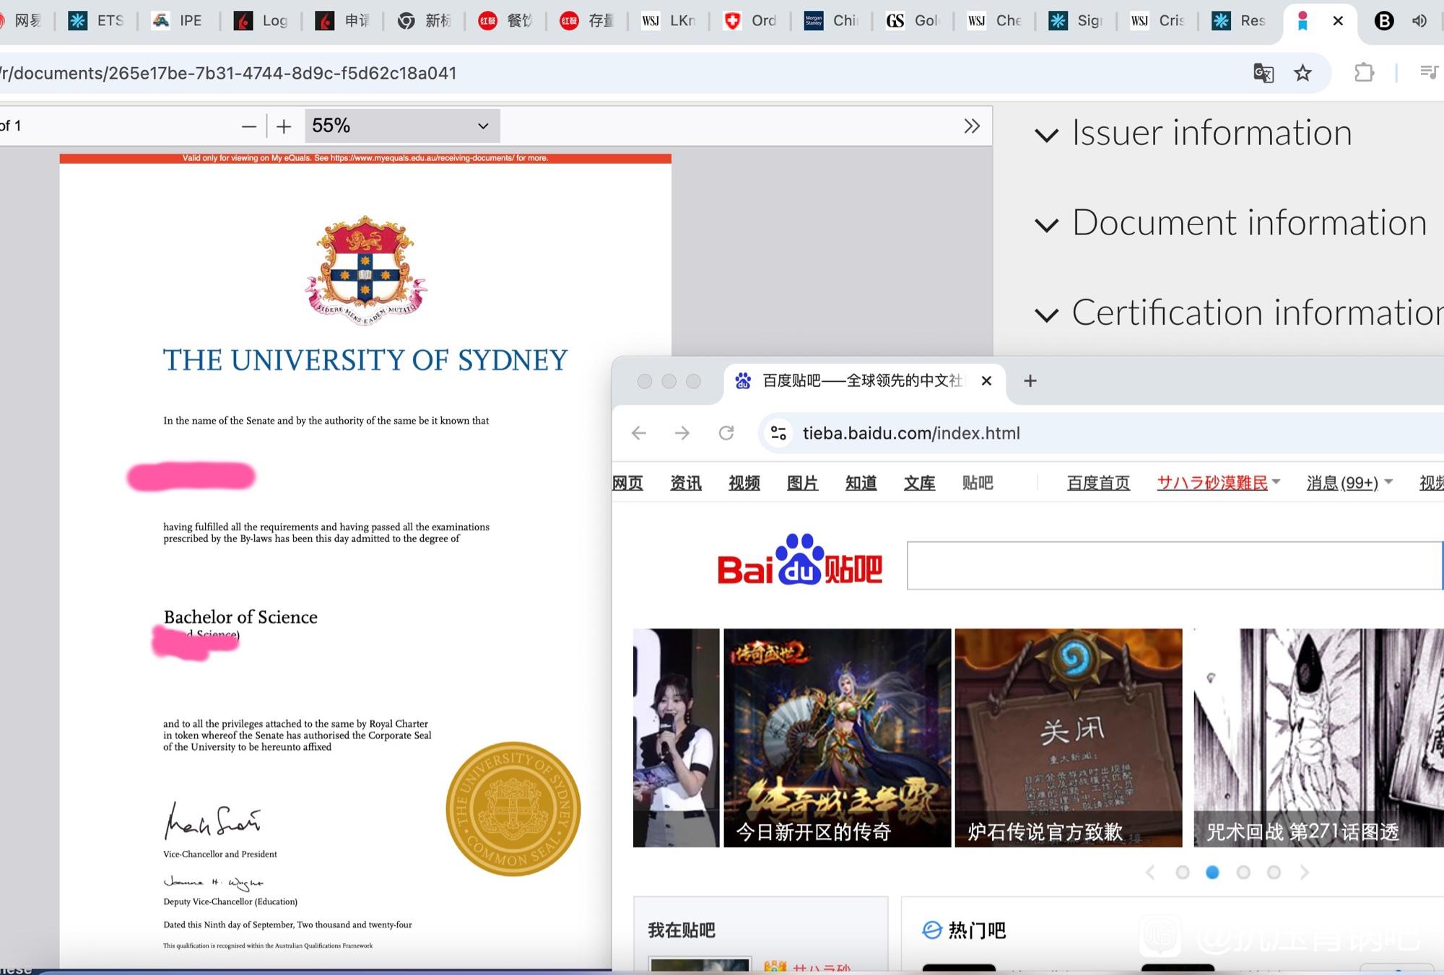
Task: Click the Baidu 贴吧 logo
Action: point(799,561)
